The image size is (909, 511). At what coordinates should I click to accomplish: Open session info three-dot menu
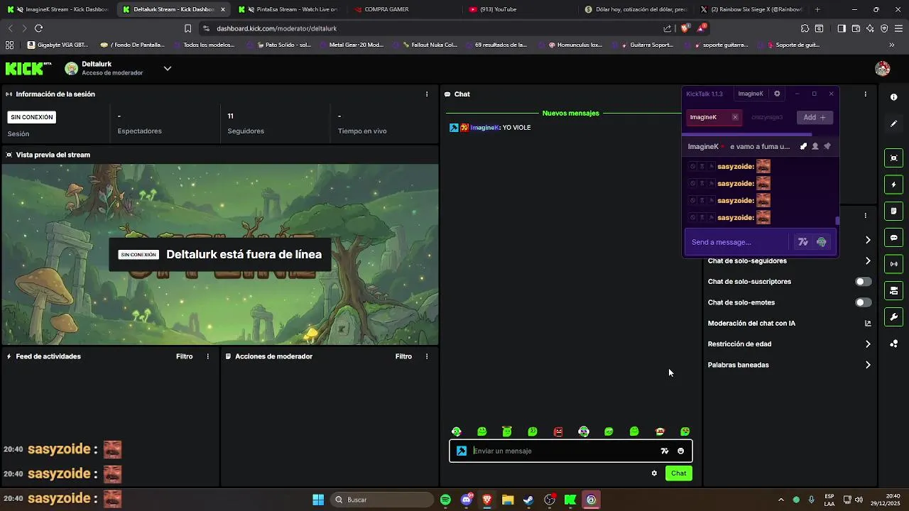pos(427,94)
